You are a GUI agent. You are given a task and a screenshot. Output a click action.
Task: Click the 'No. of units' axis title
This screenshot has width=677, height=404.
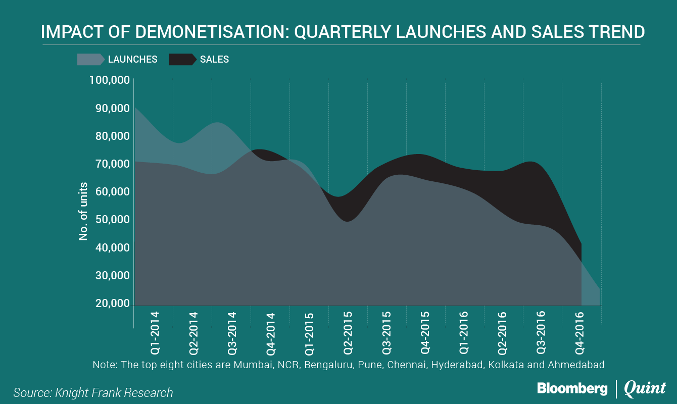[x=83, y=211]
